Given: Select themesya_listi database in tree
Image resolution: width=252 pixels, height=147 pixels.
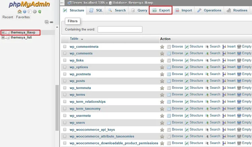Looking at the screenshot, I should pos(21,38).
